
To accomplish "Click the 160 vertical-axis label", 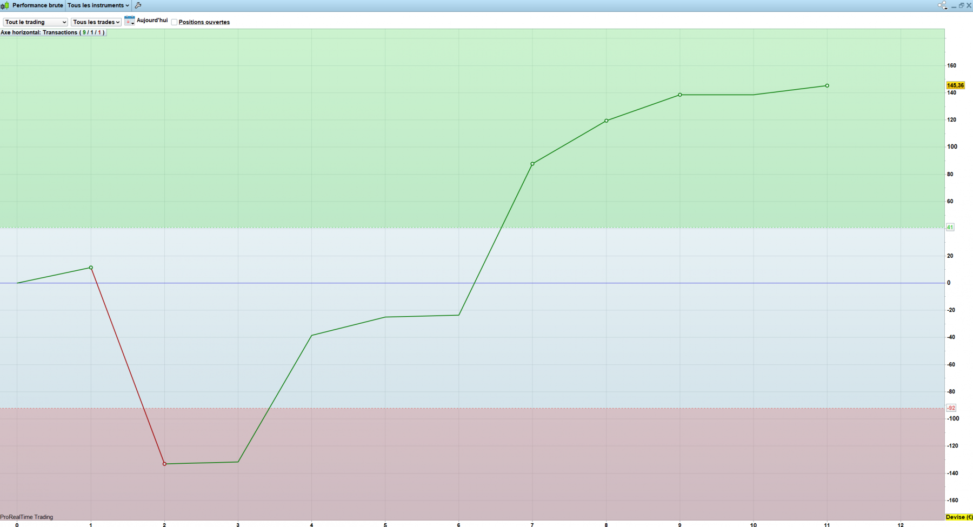I will pos(952,65).
